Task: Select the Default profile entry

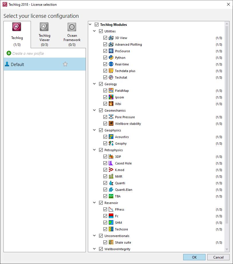Action: point(45,64)
